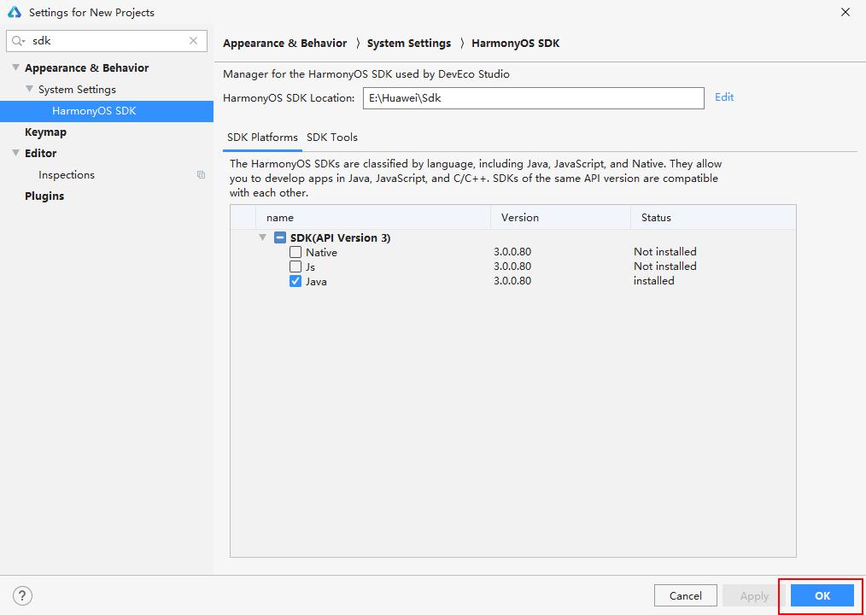Enable the Native SDK checkbox
Viewport: 866px width, 615px height.
click(295, 252)
